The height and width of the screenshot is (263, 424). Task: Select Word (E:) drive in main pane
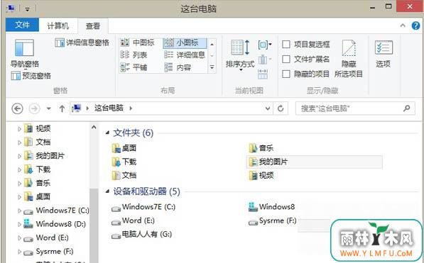pyautogui.click(x=133, y=221)
